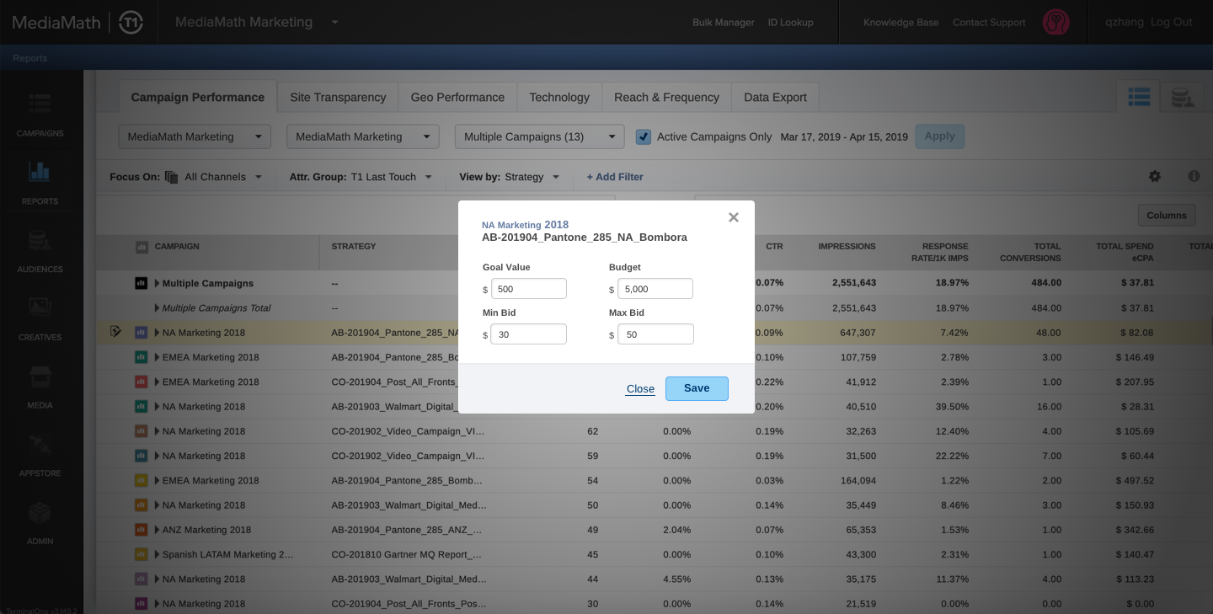Click the date range Mar 17 - Apr 15, 2019
Viewport: 1213px width, 614px height.
coord(844,136)
